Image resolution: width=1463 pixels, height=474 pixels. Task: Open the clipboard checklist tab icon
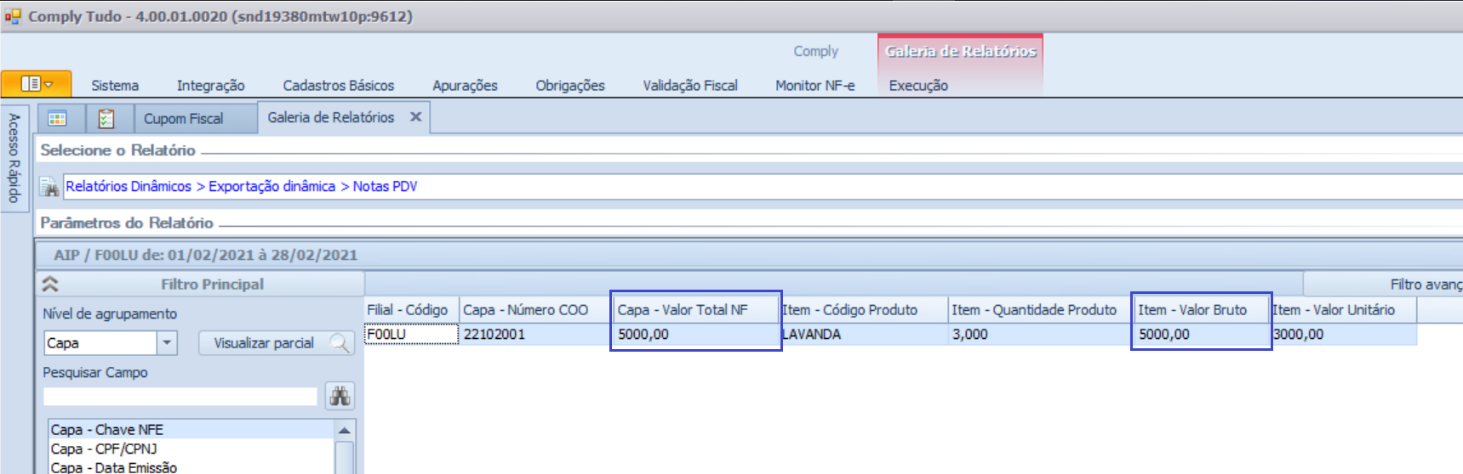click(106, 118)
